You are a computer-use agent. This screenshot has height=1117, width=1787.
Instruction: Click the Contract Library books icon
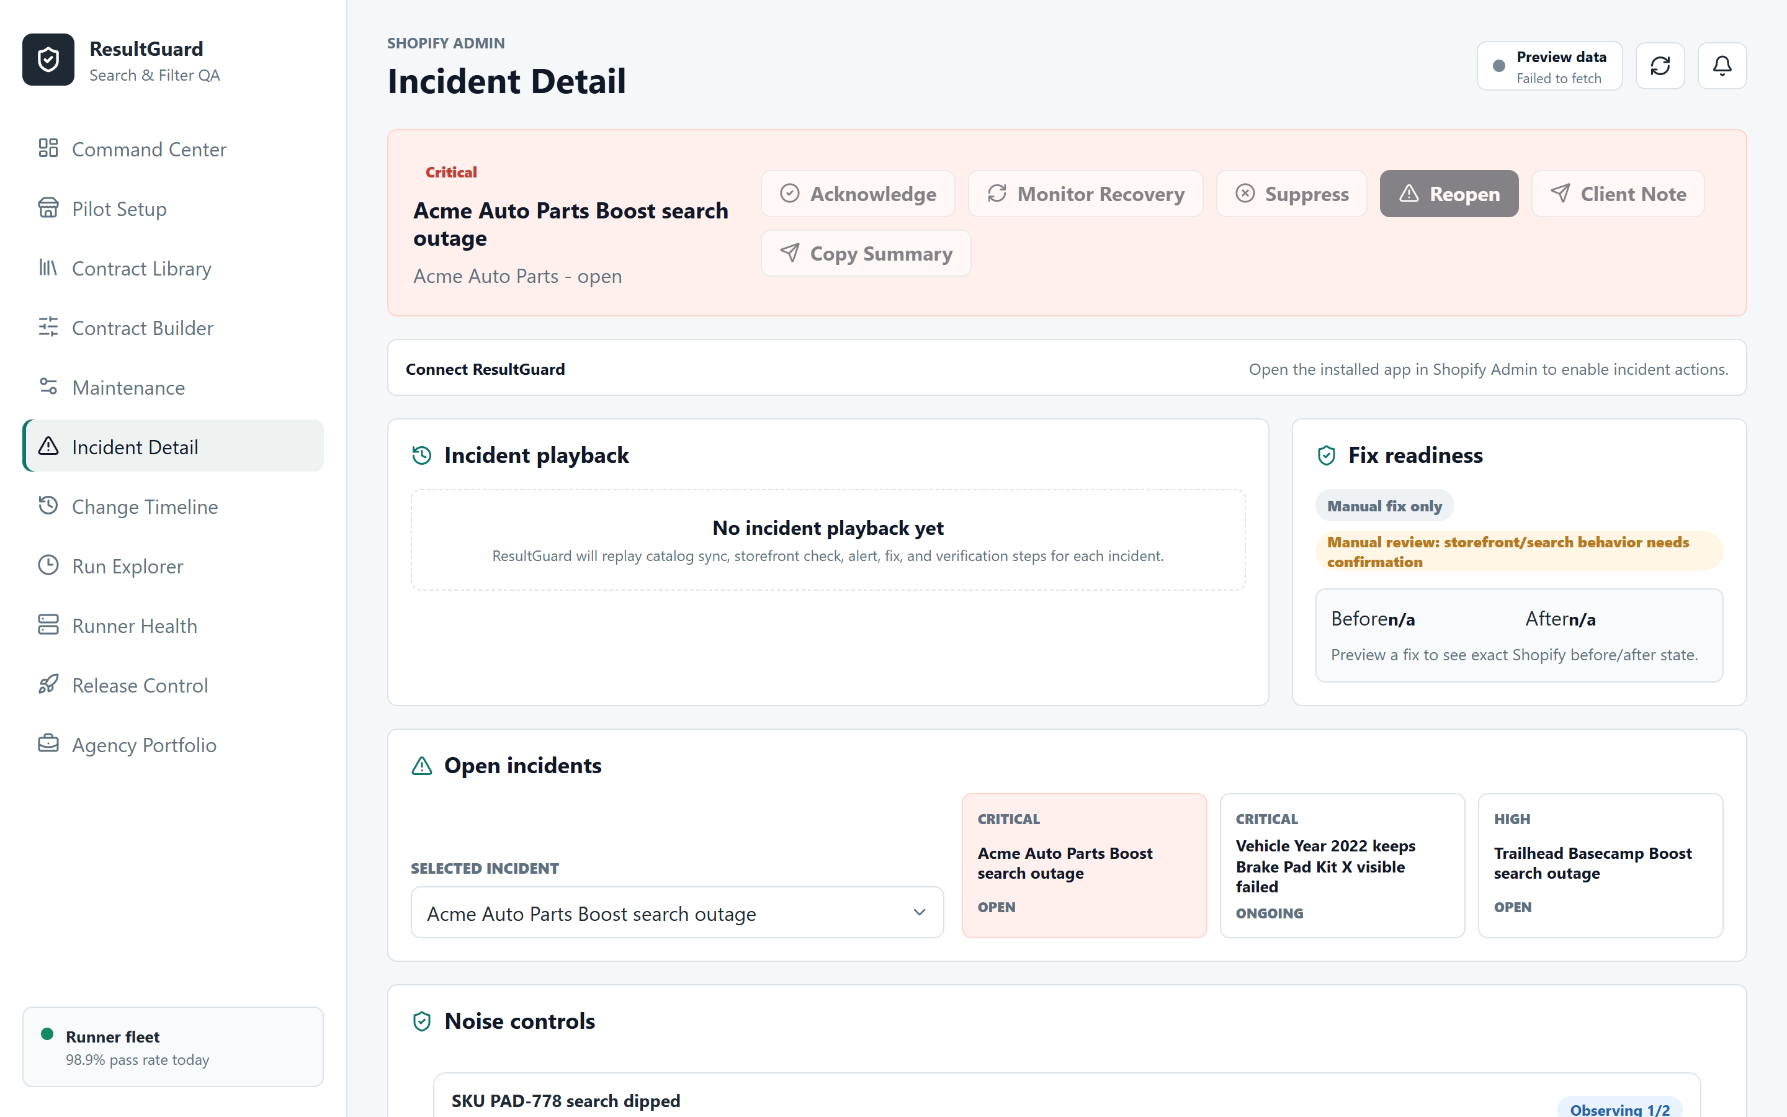(48, 267)
